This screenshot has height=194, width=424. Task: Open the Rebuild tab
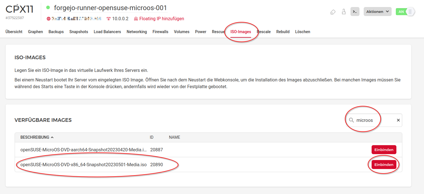click(x=283, y=32)
